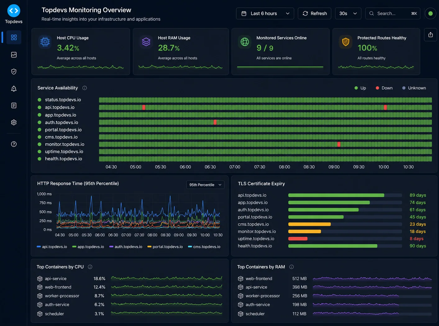Toggle the Down legend in Service Availability
This screenshot has width=439, height=326.
coord(384,88)
